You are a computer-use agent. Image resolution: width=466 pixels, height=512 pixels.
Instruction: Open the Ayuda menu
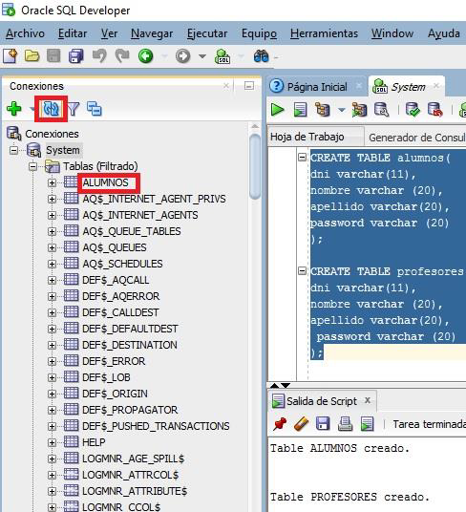click(x=444, y=33)
